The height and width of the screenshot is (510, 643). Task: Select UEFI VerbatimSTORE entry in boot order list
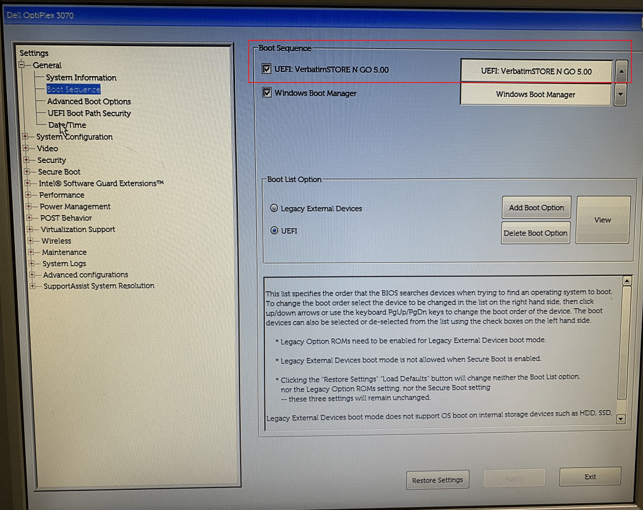[x=536, y=71]
